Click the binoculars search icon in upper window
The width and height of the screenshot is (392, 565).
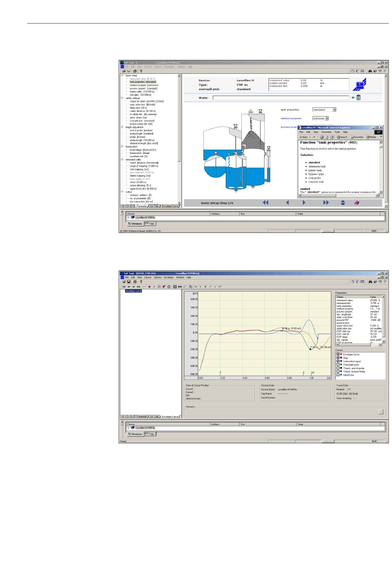(370, 71)
